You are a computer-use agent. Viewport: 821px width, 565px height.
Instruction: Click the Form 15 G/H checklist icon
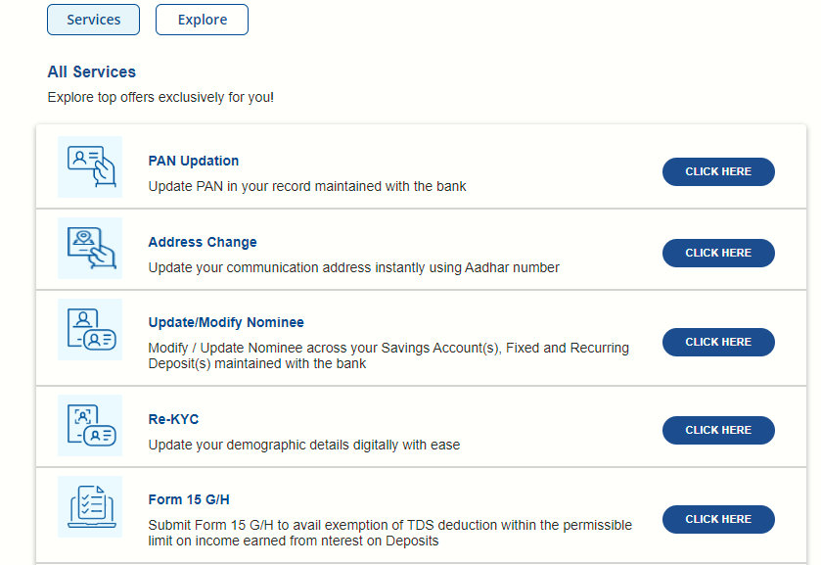tap(90, 507)
